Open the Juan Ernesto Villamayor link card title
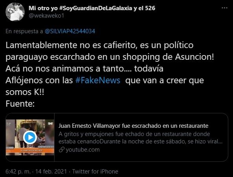This screenshot has height=177, width=233. point(133,126)
